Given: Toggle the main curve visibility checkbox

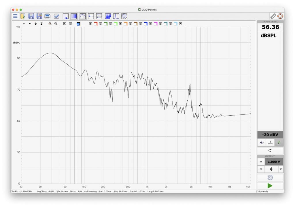Looking at the screenshot, I should 78,24.
